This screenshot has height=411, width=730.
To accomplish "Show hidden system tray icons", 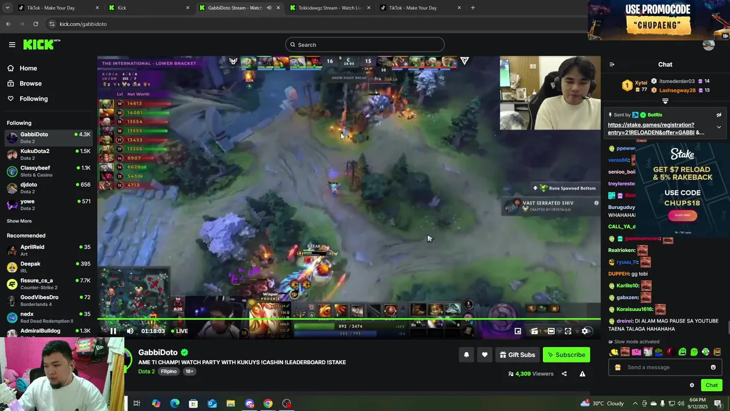I will tap(635, 404).
